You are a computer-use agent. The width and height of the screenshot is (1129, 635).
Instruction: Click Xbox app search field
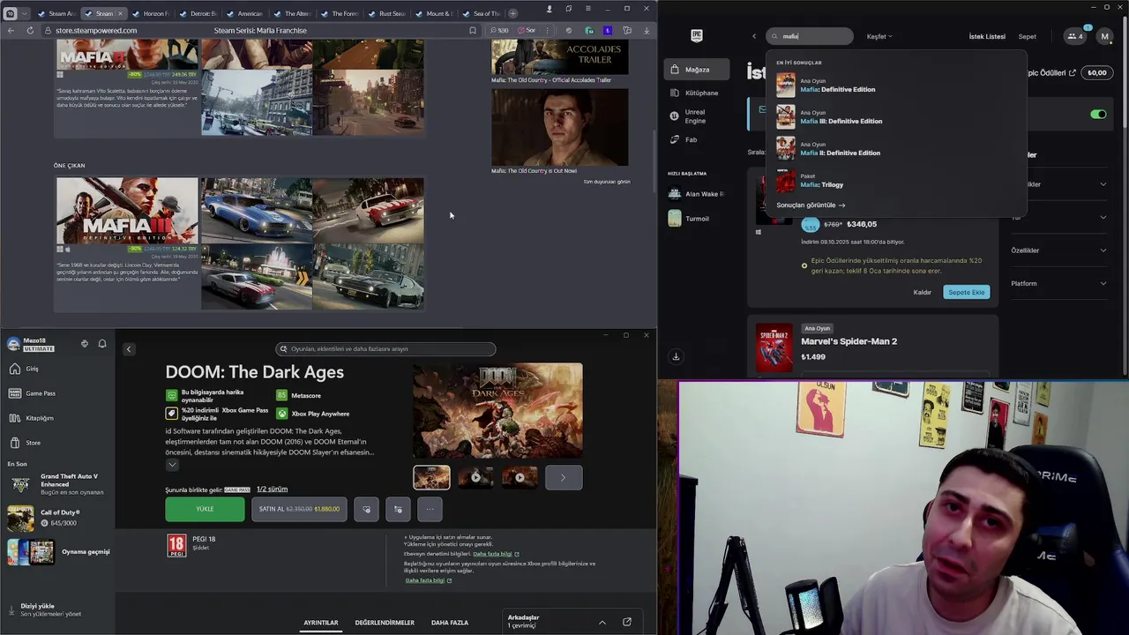tap(385, 349)
